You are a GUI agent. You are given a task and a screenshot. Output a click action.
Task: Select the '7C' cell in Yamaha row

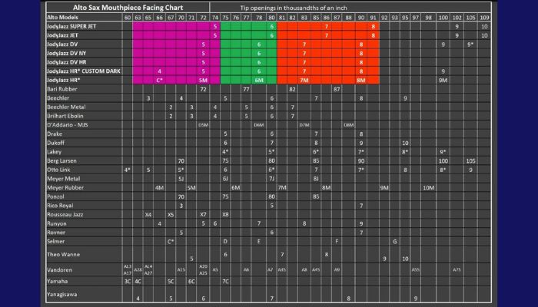pyautogui.click(x=225, y=282)
